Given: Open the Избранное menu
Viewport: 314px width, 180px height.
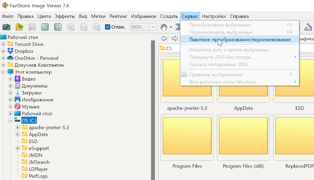Looking at the screenshot, I should pos(144,16).
